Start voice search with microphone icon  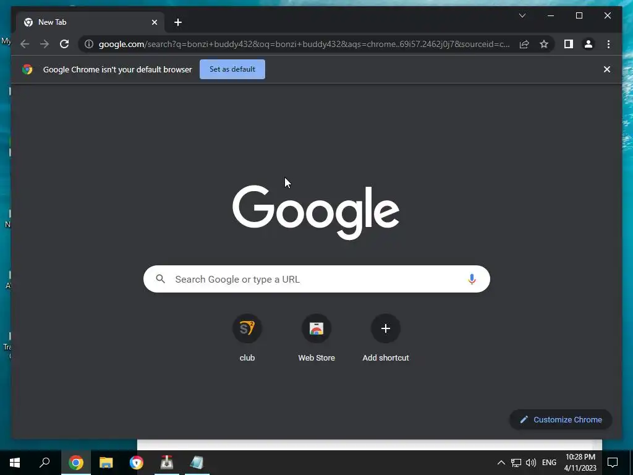(x=472, y=279)
